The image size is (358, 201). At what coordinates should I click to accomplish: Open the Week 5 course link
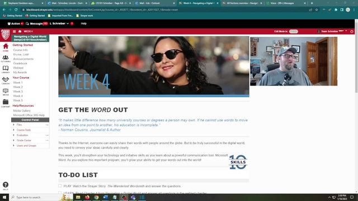click(18, 100)
